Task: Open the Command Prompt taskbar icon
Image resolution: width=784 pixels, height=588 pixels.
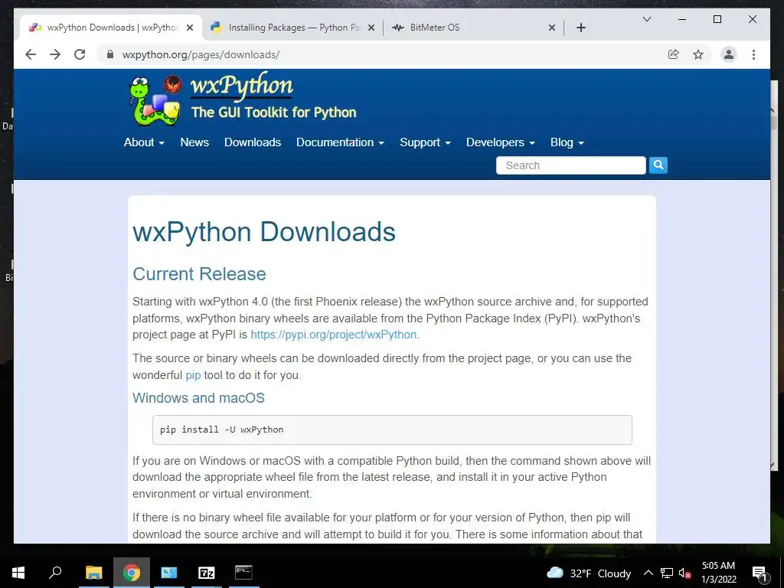Action: [244, 573]
